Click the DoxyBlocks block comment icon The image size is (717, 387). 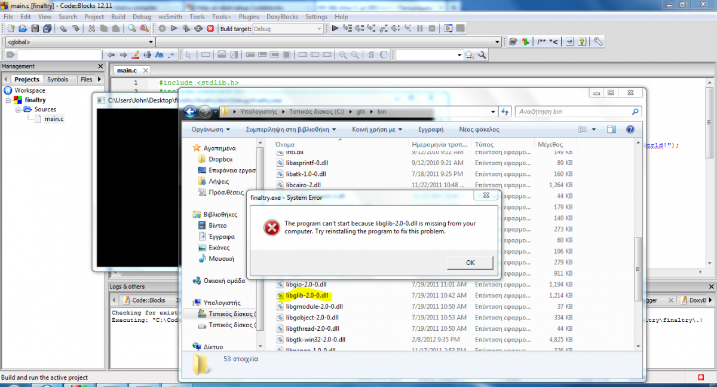click(542, 42)
